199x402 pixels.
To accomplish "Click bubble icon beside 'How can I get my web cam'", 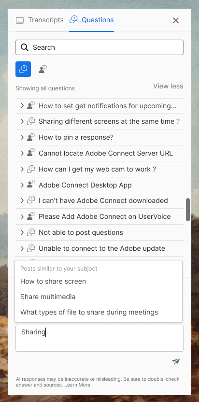I will coord(31,169).
